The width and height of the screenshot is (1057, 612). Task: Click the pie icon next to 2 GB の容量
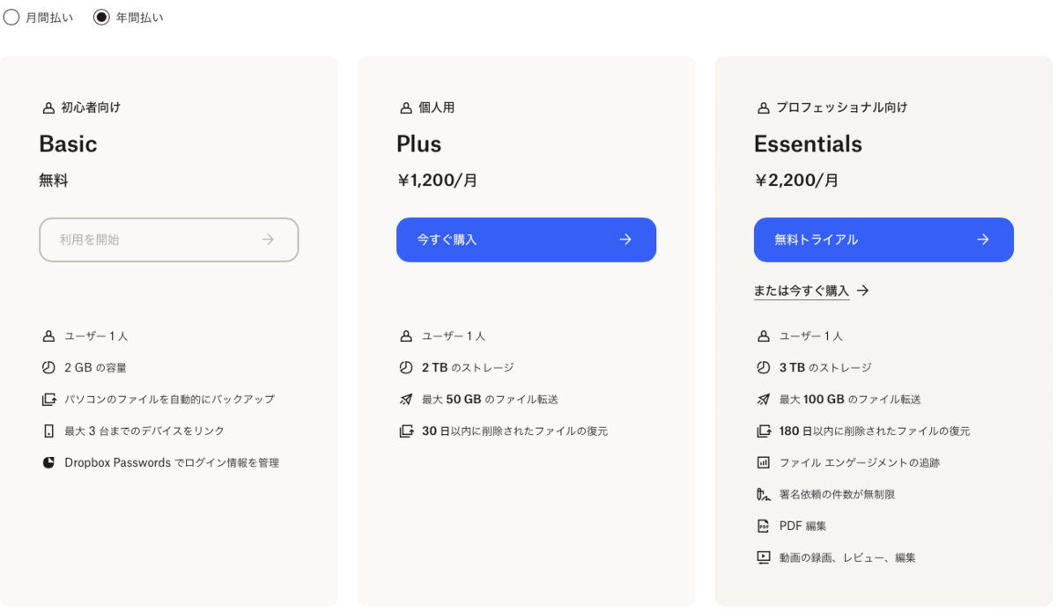(x=48, y=368)
